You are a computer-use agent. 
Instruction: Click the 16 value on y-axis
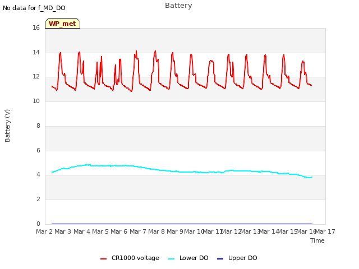(36, 27)
